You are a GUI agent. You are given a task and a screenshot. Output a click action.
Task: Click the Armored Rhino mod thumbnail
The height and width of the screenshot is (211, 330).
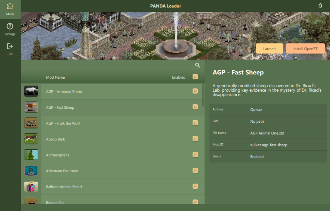[31, 91]
